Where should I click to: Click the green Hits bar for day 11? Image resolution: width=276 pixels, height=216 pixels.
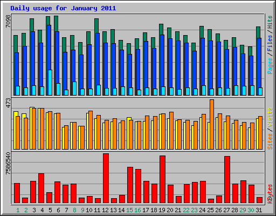(x=96, y=26)
